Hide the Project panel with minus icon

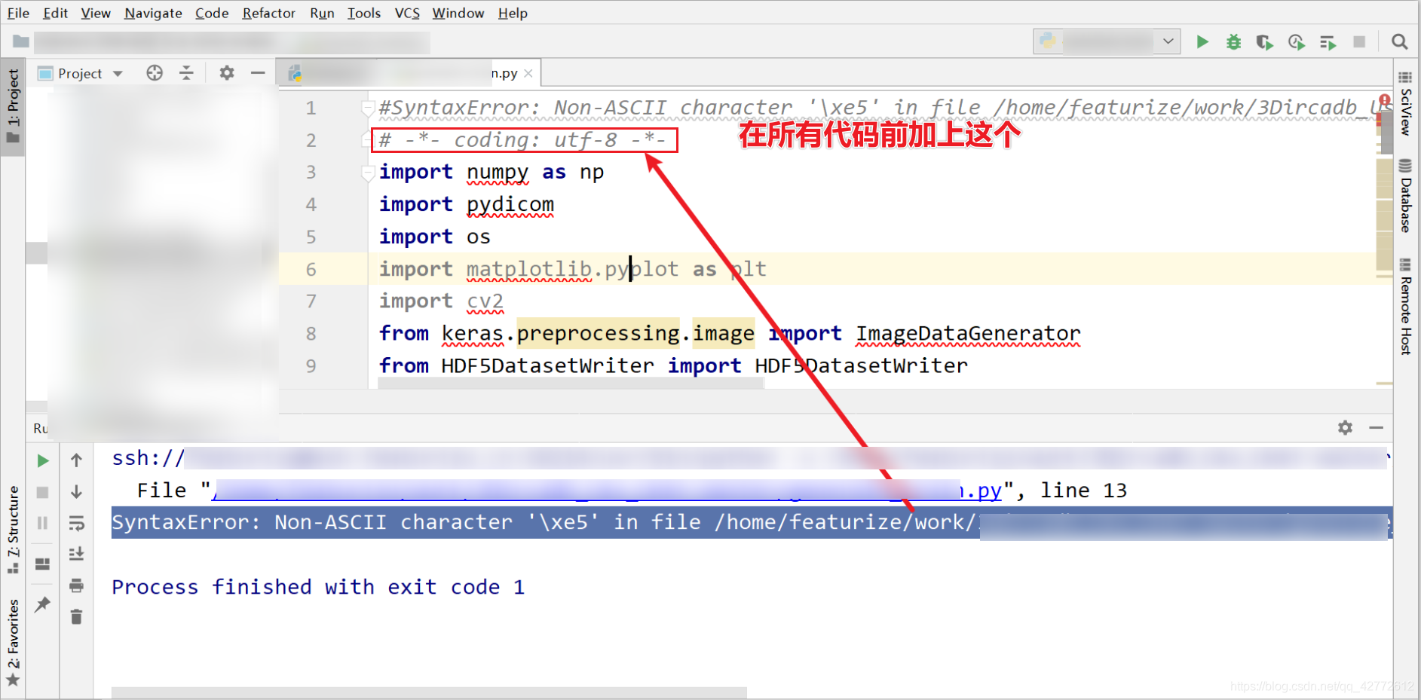coord(258,72)
